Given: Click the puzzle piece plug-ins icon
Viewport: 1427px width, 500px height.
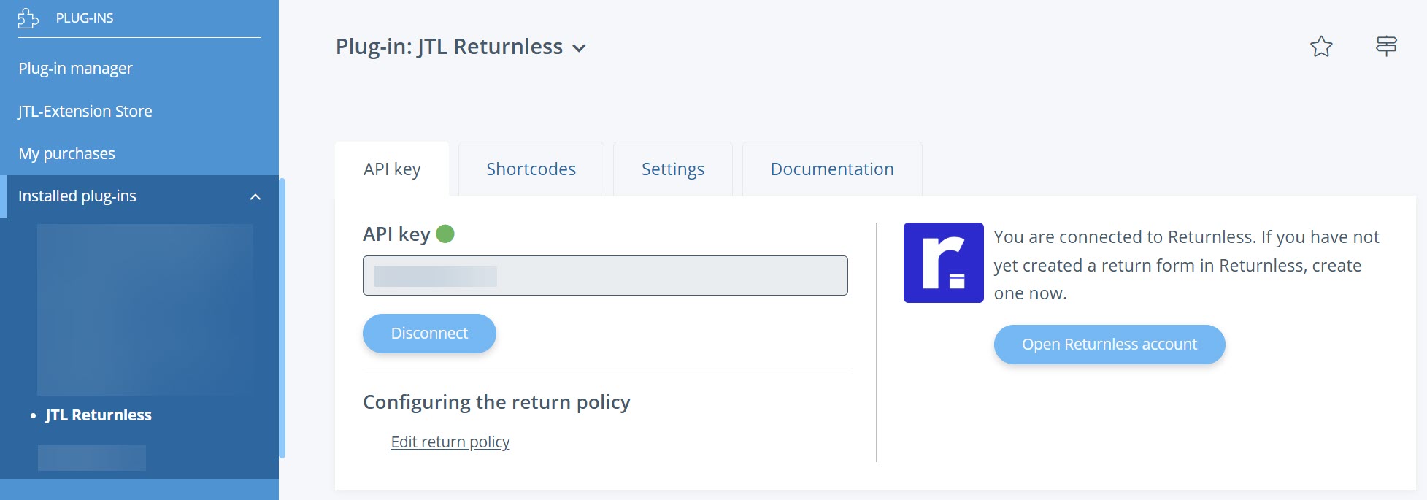Looking at the screenshot, I should (28, 18).
